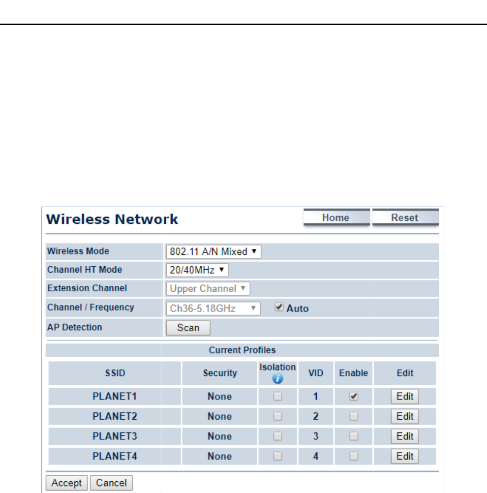The height and width of the screenshot is (493, 487).
Task: Enable isolation for PLANET2
Action: tap(277, 416)
